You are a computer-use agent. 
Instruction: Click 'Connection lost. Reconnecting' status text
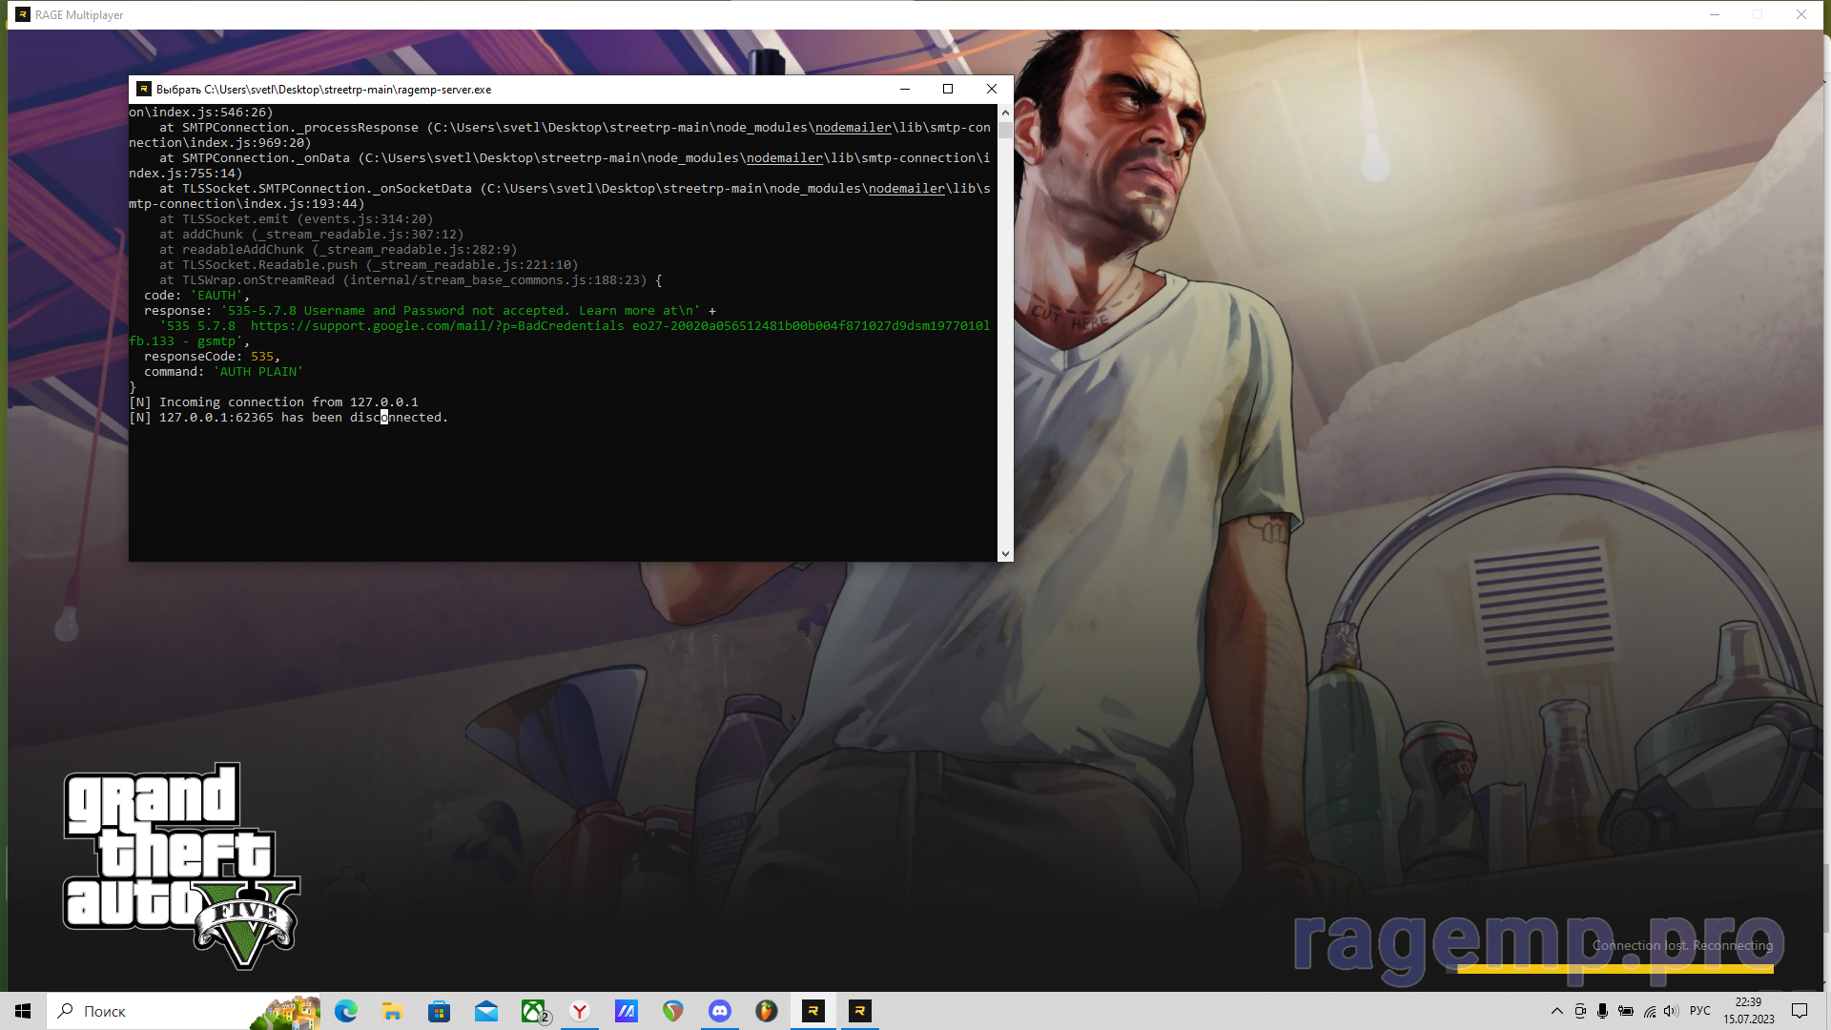[1682, 946]
